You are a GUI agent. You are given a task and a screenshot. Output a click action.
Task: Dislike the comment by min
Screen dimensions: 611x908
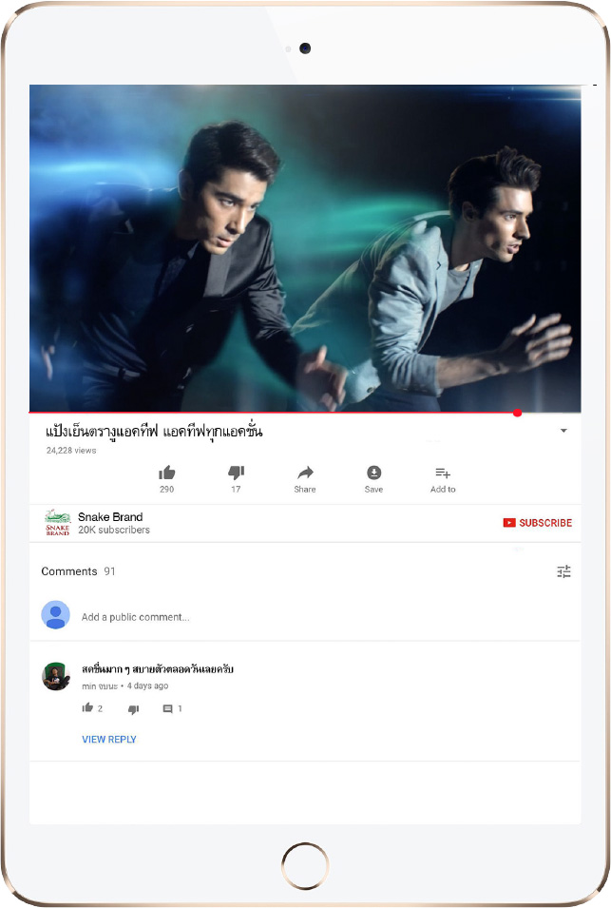point(133,708)
